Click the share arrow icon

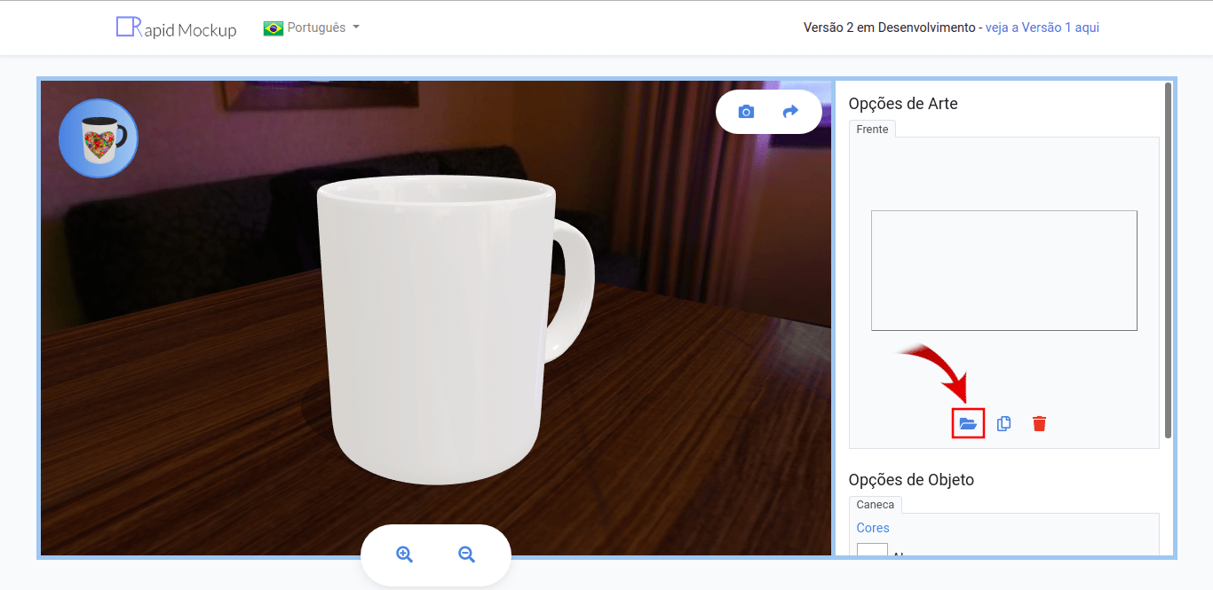point(791,111)
